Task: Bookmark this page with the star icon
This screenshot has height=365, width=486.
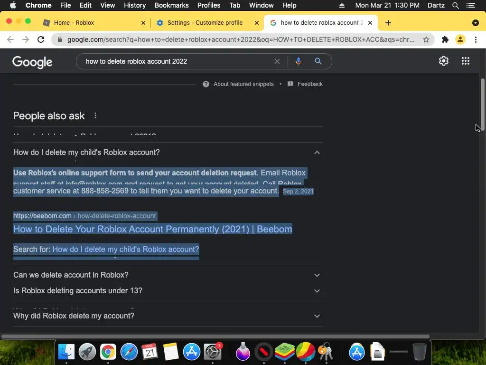Action: 426,39
